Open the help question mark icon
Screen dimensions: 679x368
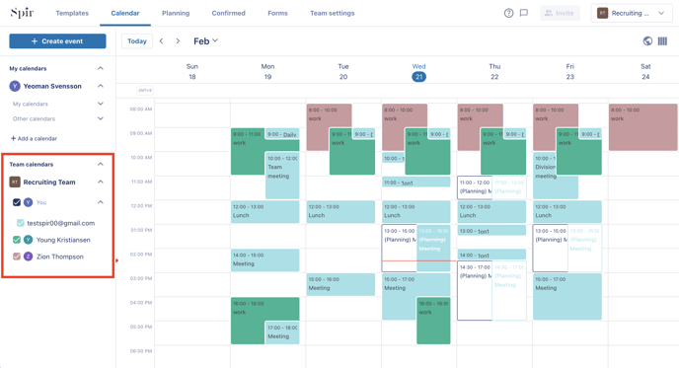pos(509,13)
